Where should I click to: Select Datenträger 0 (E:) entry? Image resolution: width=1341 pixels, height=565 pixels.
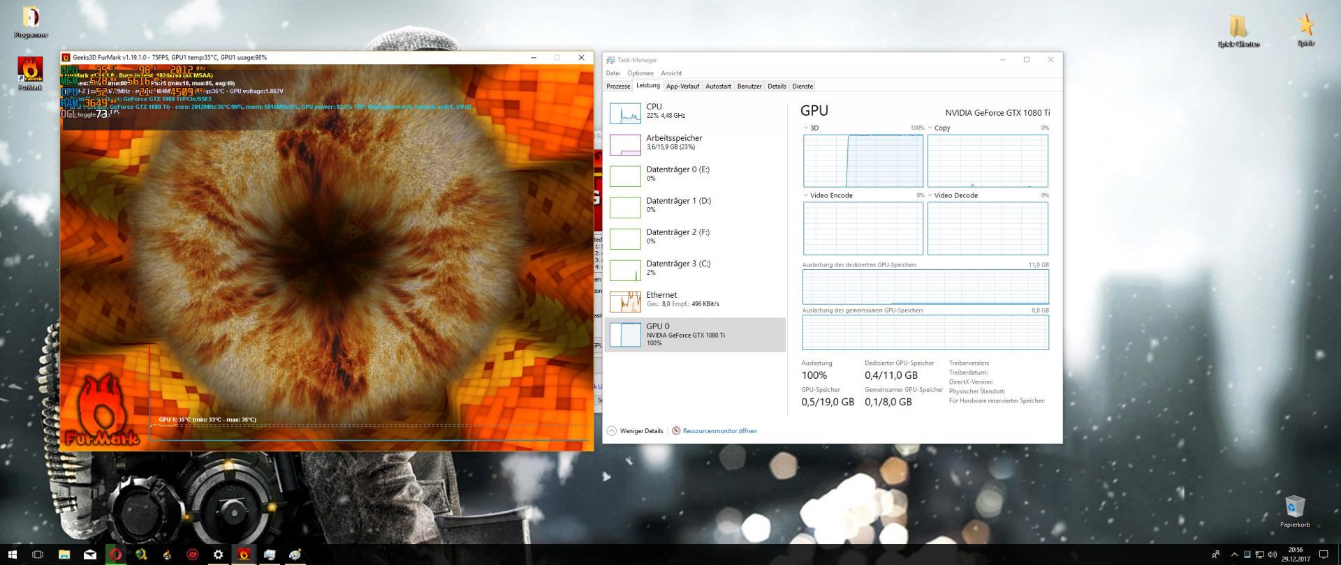696,176
